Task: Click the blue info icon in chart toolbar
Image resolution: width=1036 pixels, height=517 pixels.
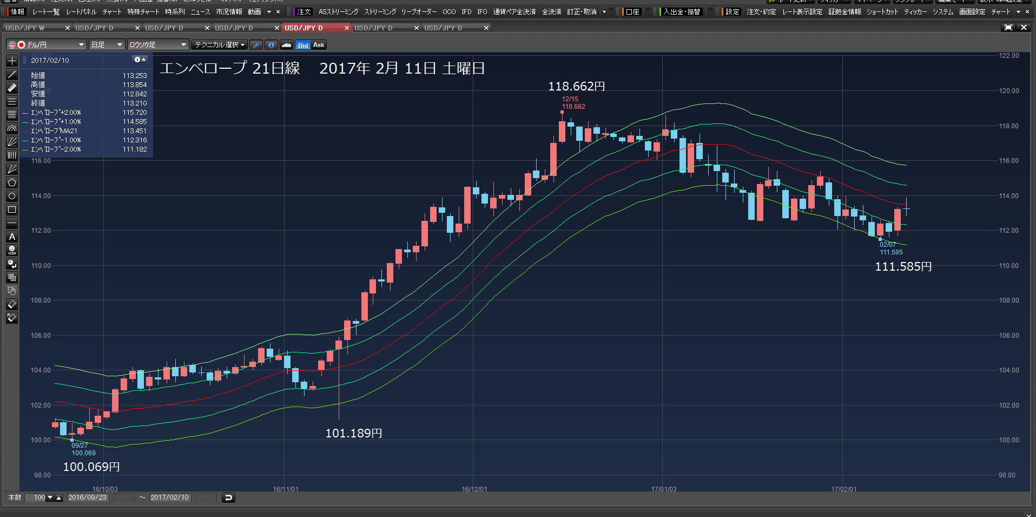Action: pyautogui.click(x=272, y=45)
